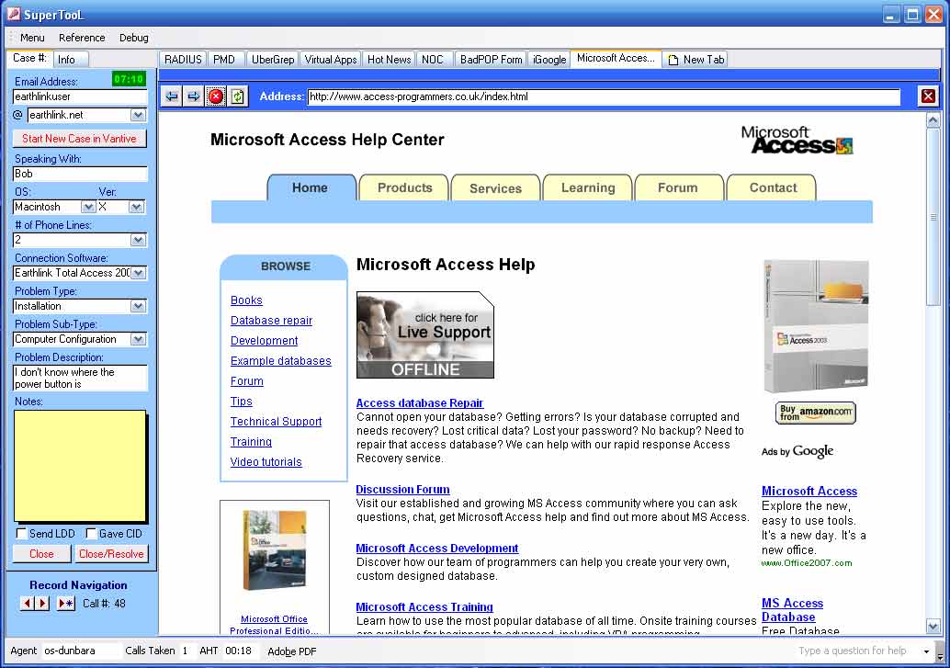Open the Microsoft Access Training link

(424, 607)
